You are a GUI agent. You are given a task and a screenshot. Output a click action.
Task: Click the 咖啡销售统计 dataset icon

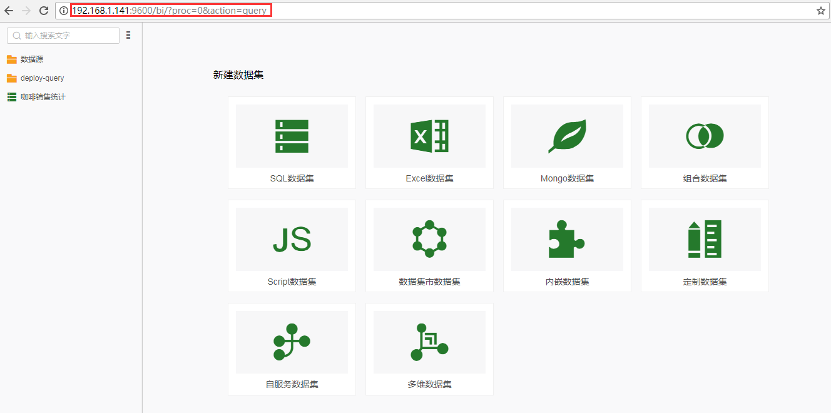(x=12, y=97)
